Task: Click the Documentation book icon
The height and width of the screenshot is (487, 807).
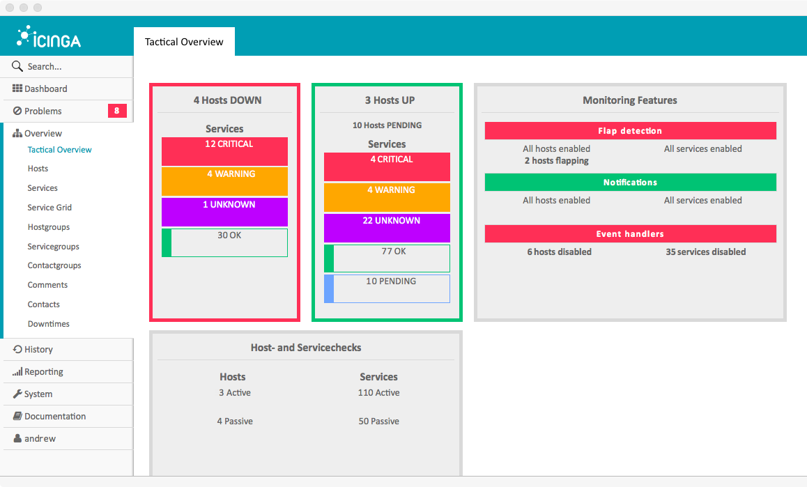Action: pos(17,416)
